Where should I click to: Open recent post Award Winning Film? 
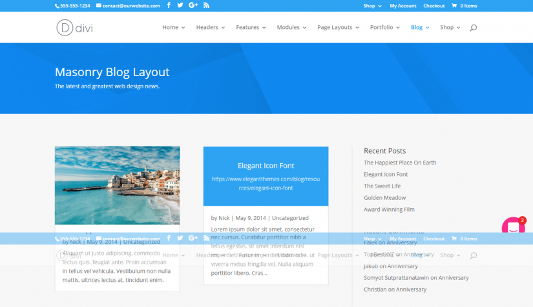(389, 210)
